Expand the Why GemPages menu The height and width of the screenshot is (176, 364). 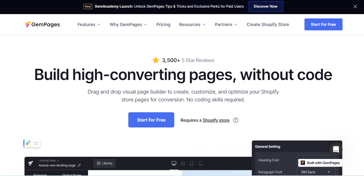point(128,24)
